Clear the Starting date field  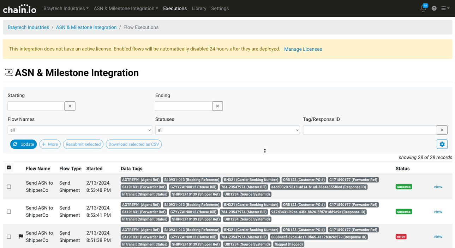(70, 106)
